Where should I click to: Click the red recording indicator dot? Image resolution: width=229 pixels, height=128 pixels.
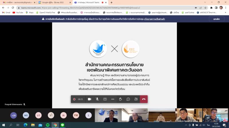pos(74,99)
